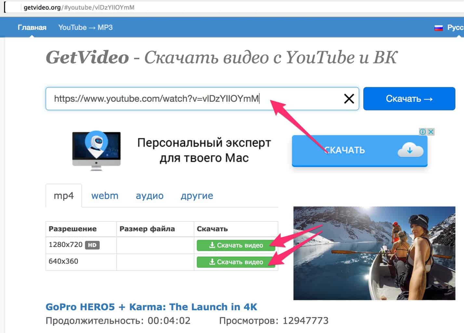
Task: Open the GoPro HERO5 + Karma video link
Action: (x=151, y=307)
